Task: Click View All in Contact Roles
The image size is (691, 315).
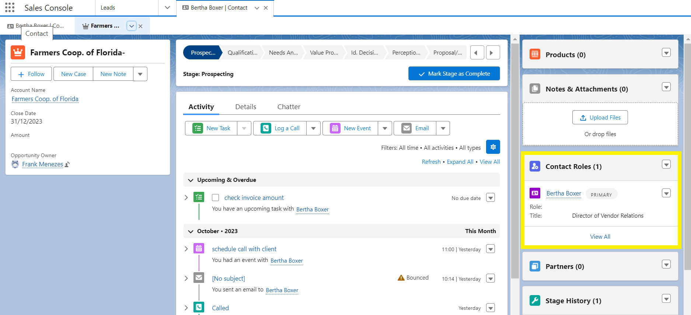Action: pyautogui.click(x=600, y=236)
